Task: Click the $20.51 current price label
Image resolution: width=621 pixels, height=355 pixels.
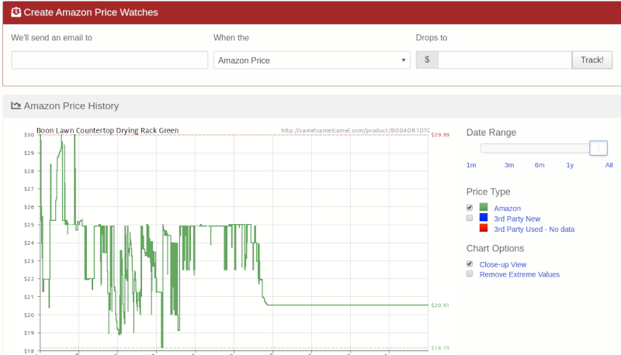Action: [440, 305]
